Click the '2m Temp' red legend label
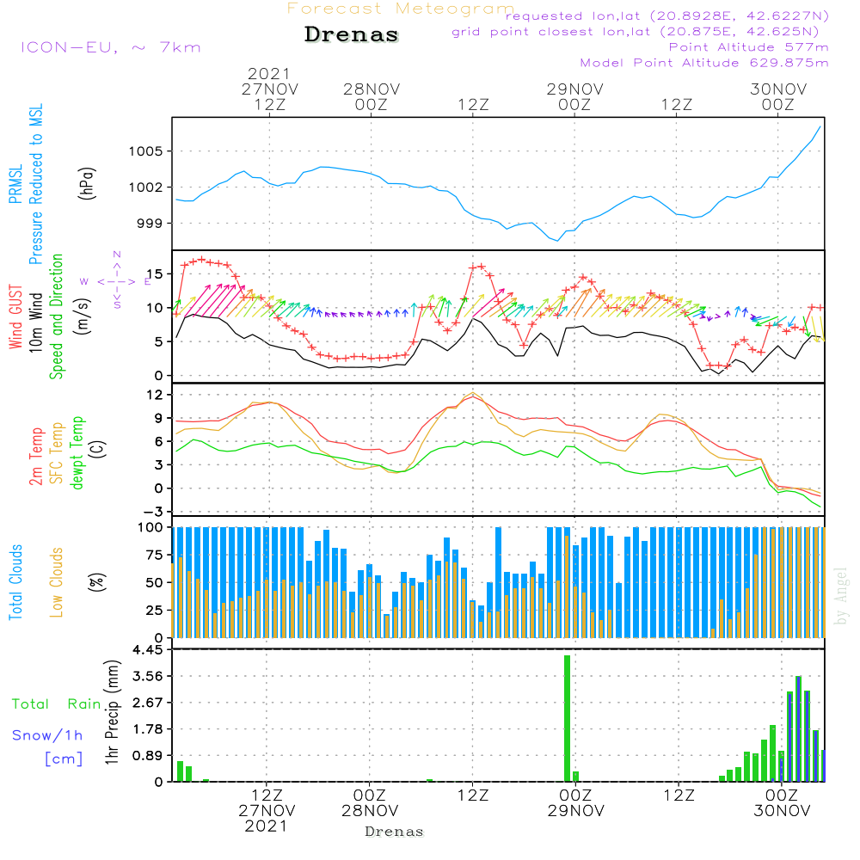The width and height of the screenshot is (860, 860). [x=36, y=457]
